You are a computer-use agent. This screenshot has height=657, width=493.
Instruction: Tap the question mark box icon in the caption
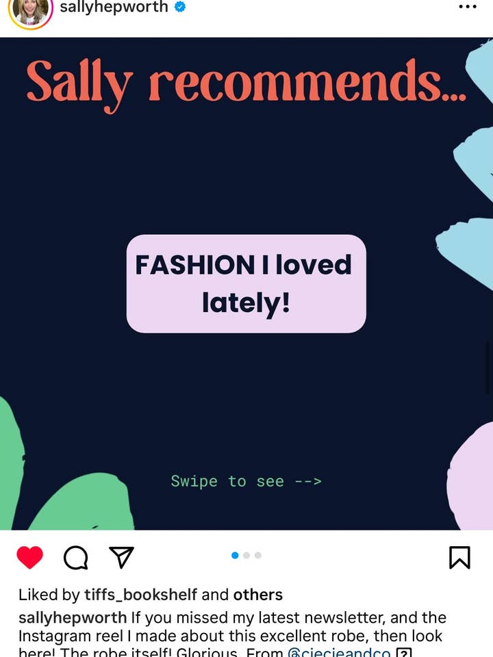pyautogui.click(x=404, y=653)
